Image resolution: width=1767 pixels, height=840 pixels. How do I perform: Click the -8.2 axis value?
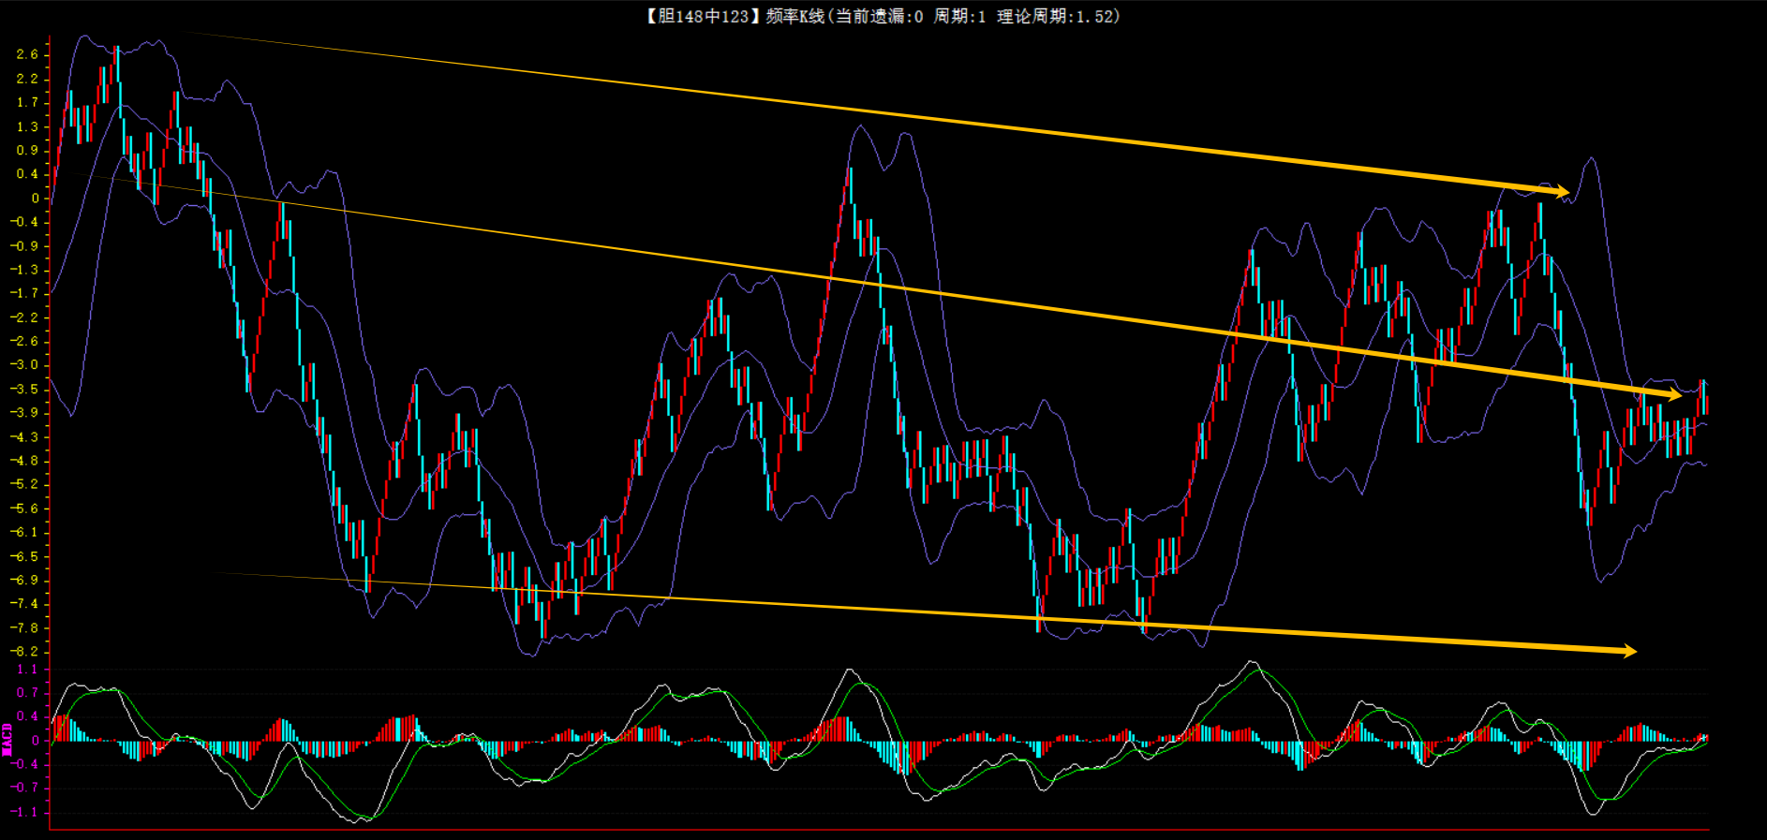tap(24, 652)
